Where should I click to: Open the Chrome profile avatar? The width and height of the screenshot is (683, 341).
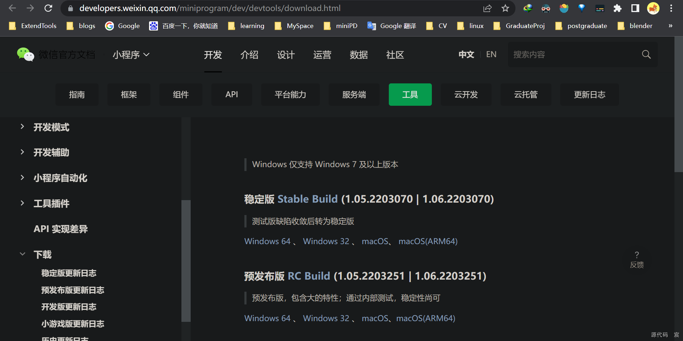(653, 8)
